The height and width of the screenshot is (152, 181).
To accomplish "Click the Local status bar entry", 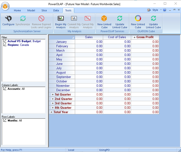I will click(x=71, y=150).
